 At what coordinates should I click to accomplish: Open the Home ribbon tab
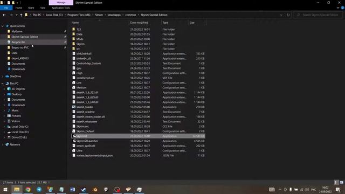(x=19, y=8)
